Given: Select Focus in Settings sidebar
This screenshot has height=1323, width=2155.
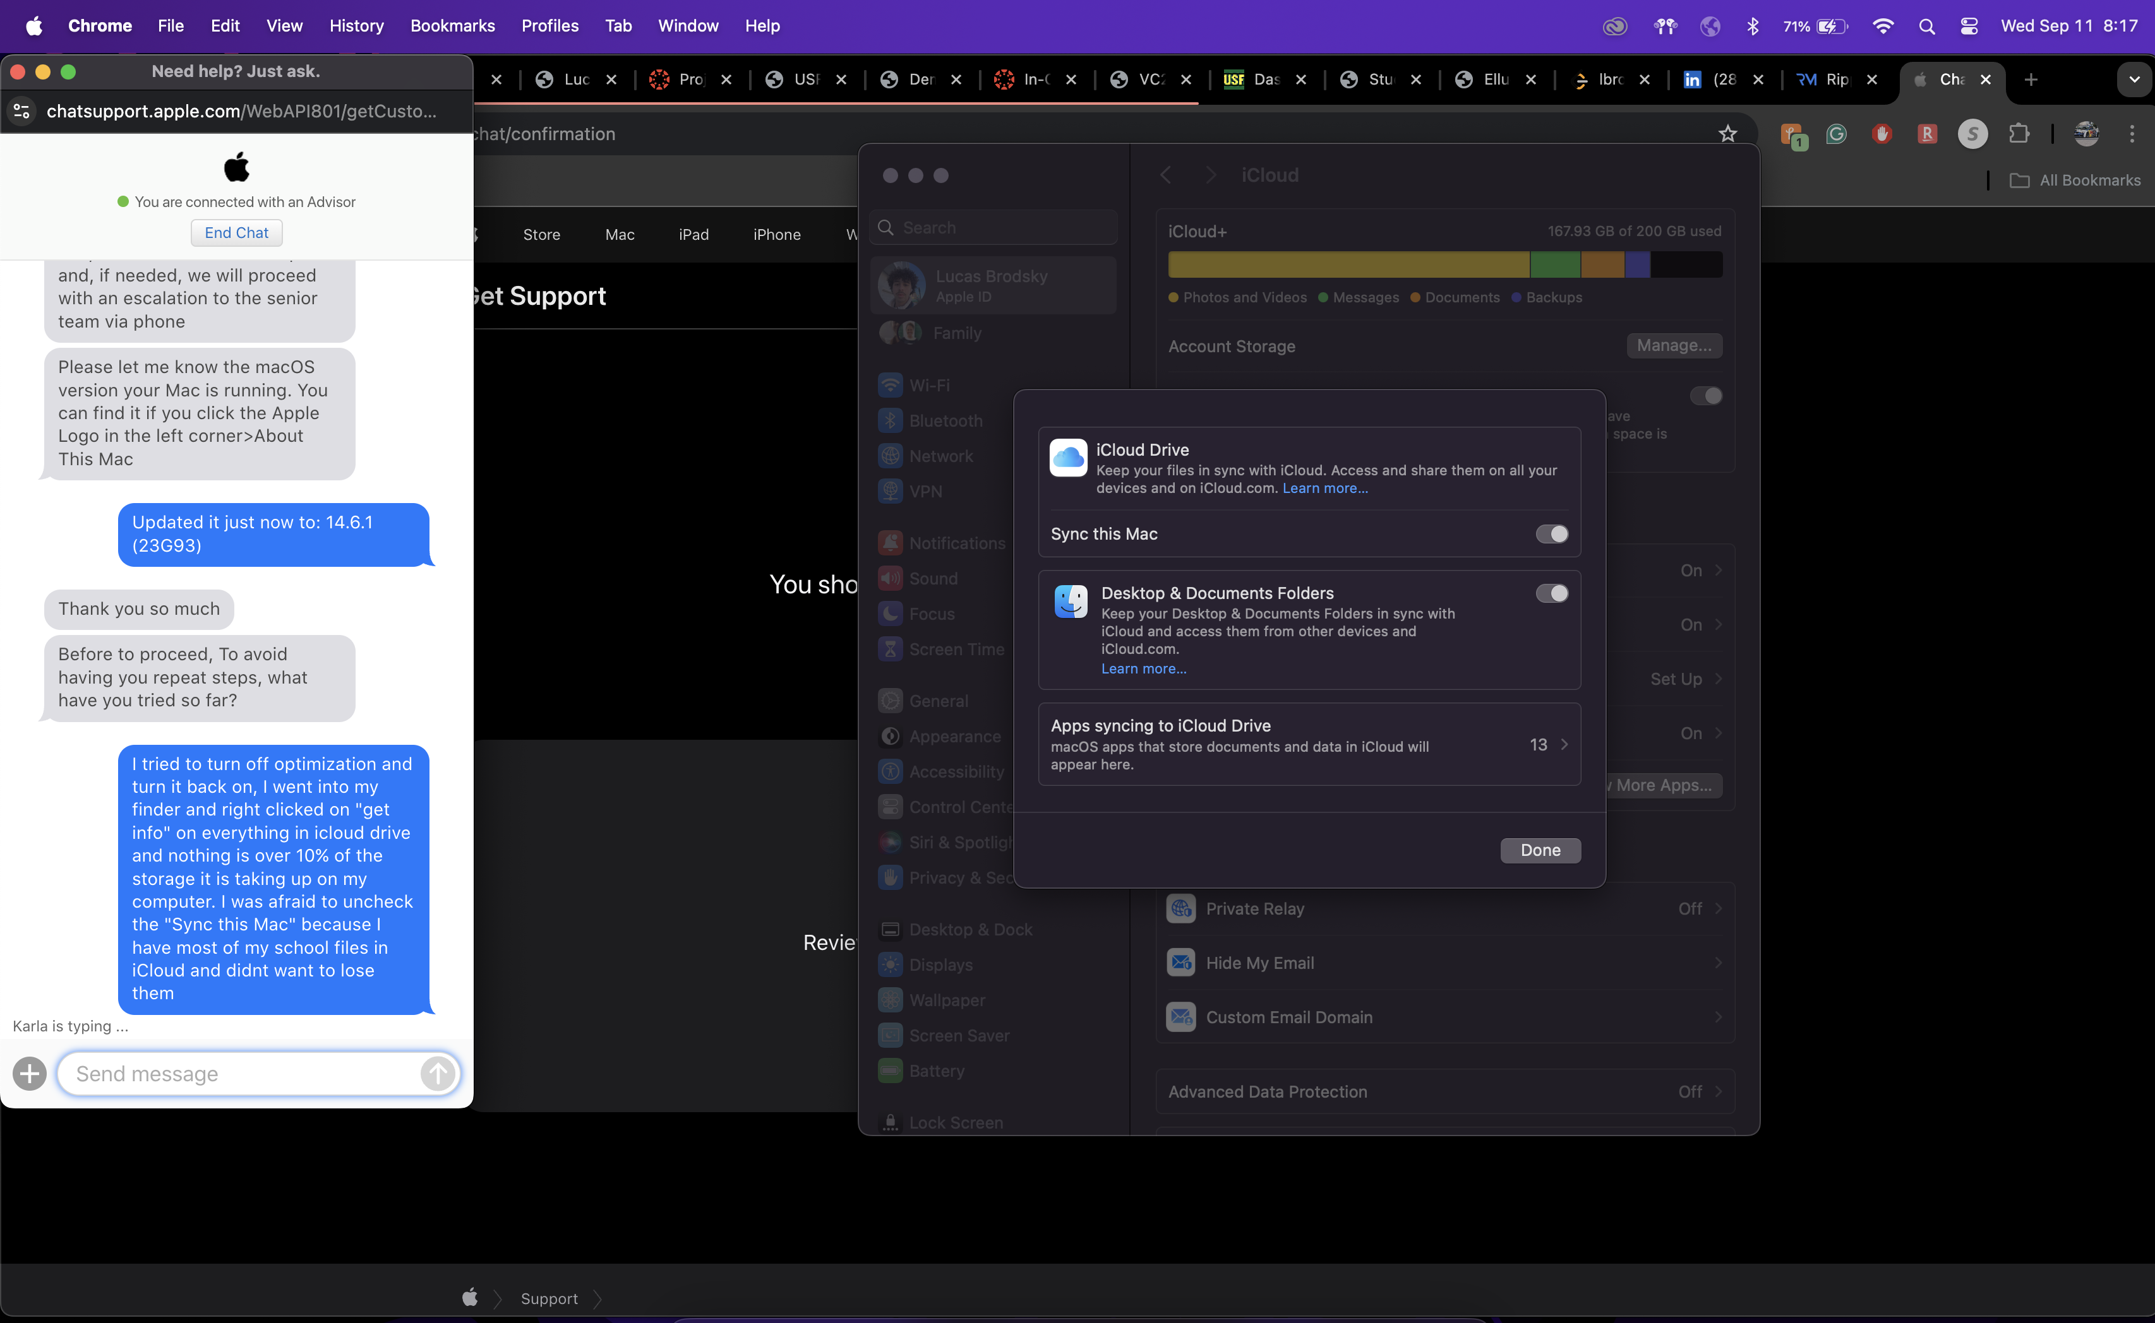Looking at the screenshot, I should pos(932,614).
